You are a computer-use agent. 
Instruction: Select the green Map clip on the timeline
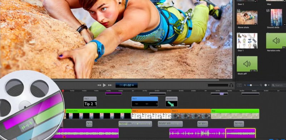[235, 114]
